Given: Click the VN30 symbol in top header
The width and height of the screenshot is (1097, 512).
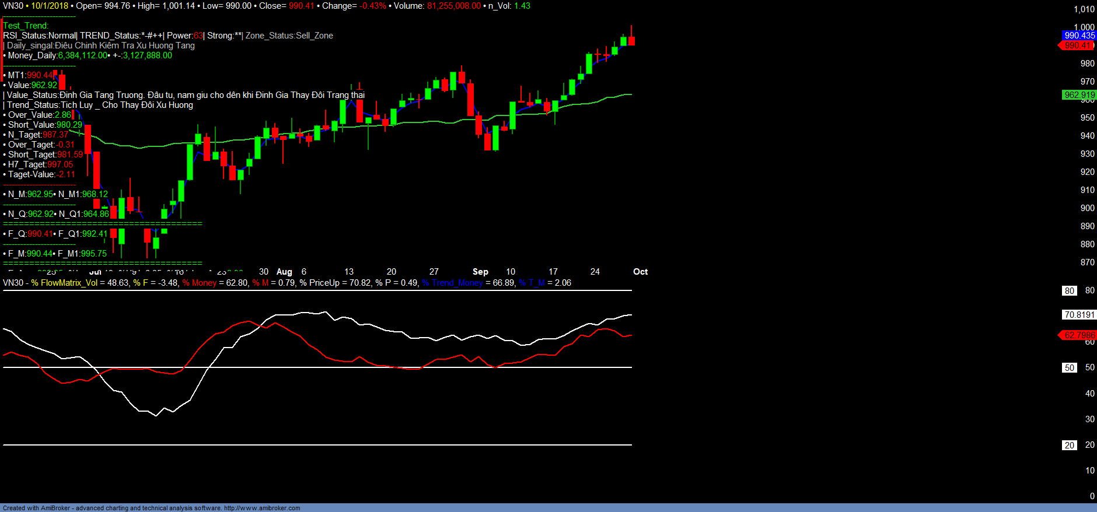Looking at the screenshot, I should pos(13,6).
